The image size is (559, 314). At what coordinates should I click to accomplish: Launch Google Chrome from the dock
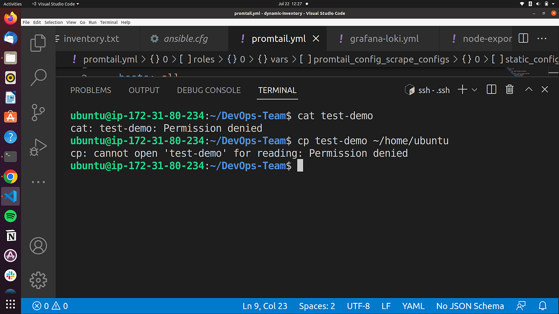point(10,177)
